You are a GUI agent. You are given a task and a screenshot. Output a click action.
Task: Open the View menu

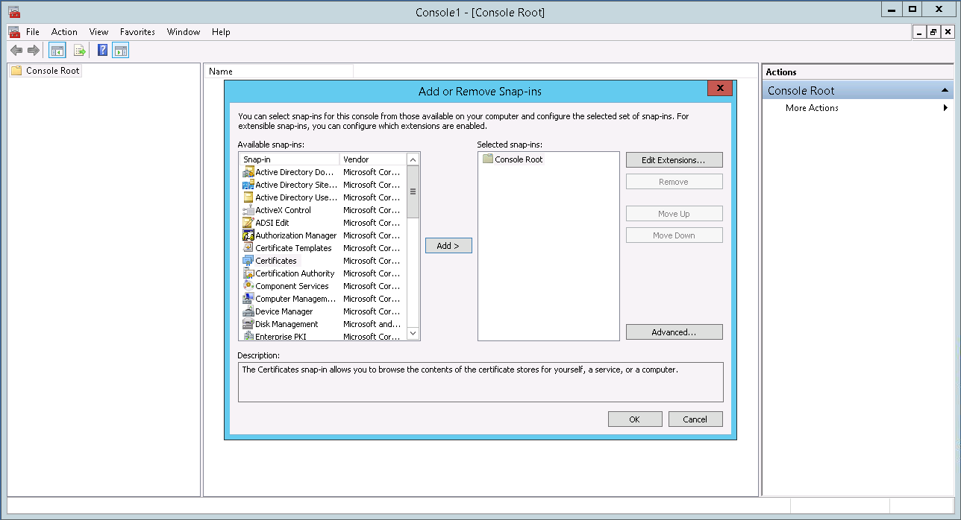98,32
